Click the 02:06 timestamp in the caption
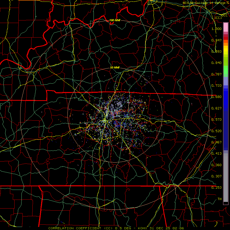The width and height of the screenshot is (230, 230). [x=178, y=228]
